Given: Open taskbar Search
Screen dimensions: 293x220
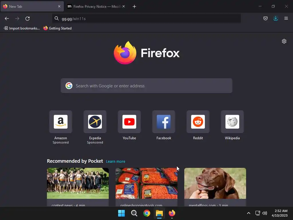Looking at the screenshot, I should [x=134, y=213].
